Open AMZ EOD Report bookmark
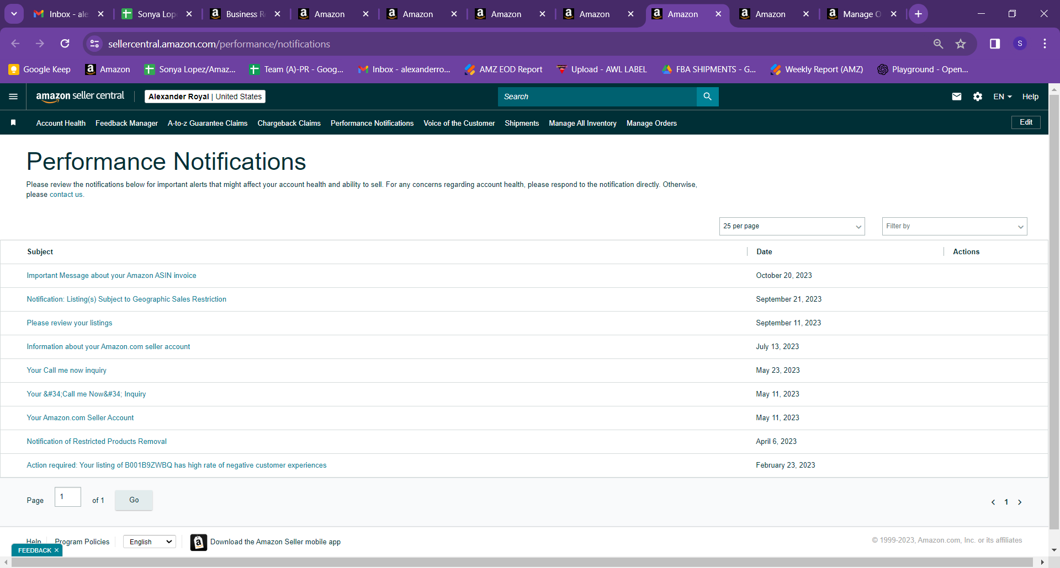The image size is (1060, 568). pyautogui.click(x=504, y=69)
